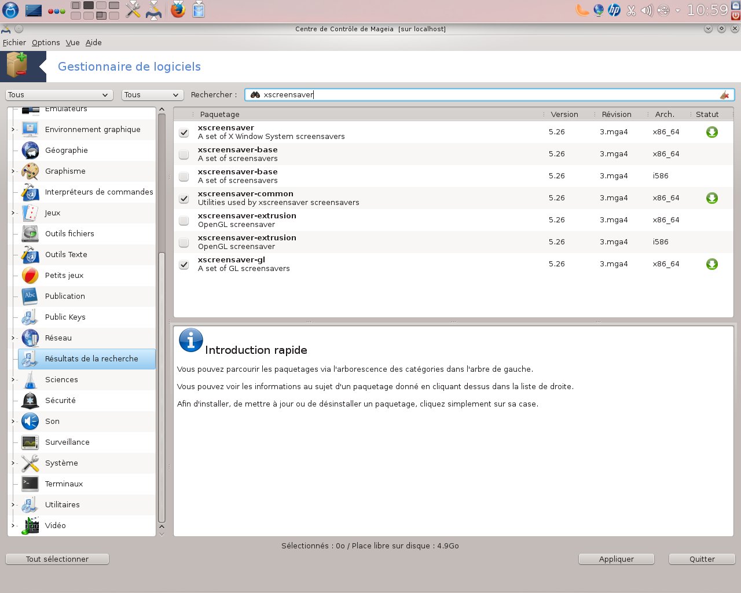Click the Vidéo clapperboard icon
This screenshot has height=593, width=741.
(30, 526)
